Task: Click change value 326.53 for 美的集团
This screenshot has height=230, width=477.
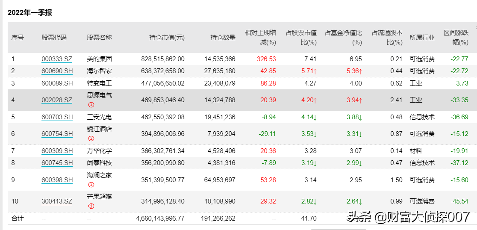Action: [266, 59]
